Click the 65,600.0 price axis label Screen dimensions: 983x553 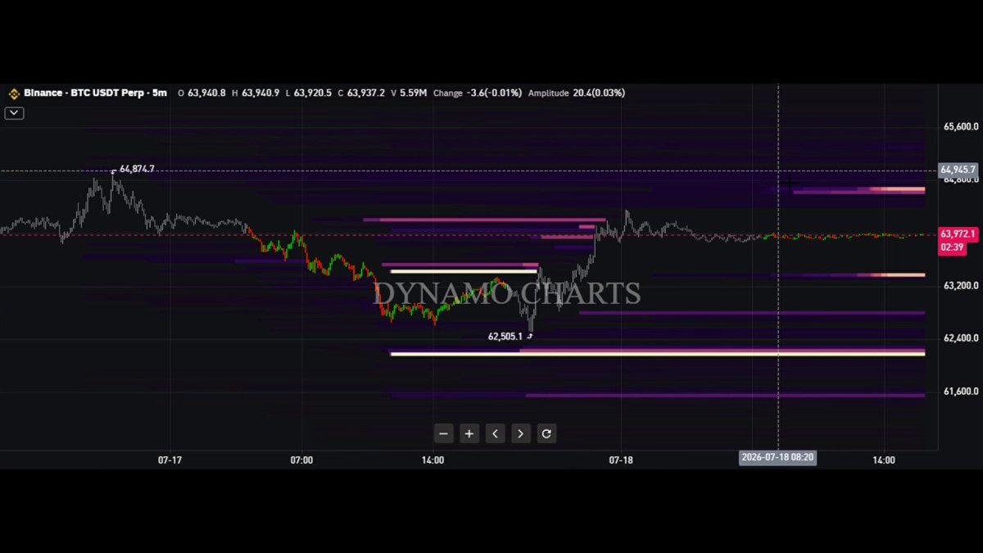[x=962, y=127]
